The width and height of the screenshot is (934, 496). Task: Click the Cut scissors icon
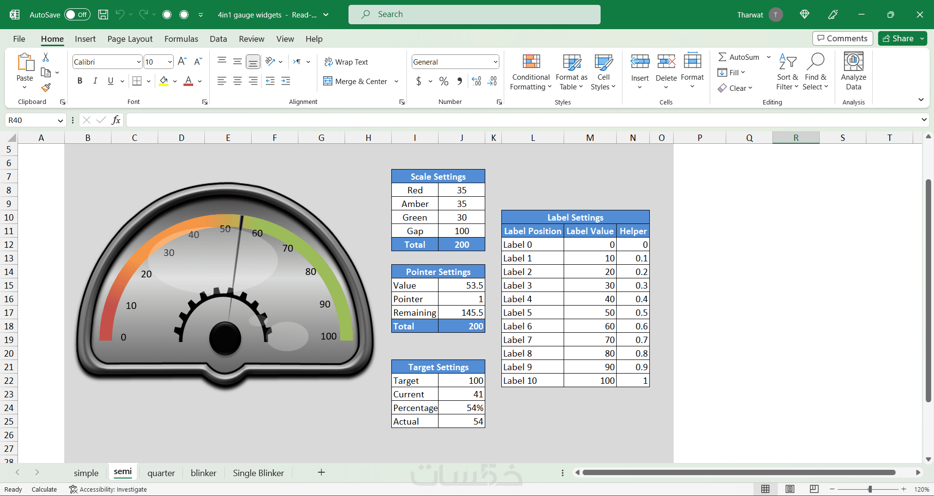[x=46, y=57]
